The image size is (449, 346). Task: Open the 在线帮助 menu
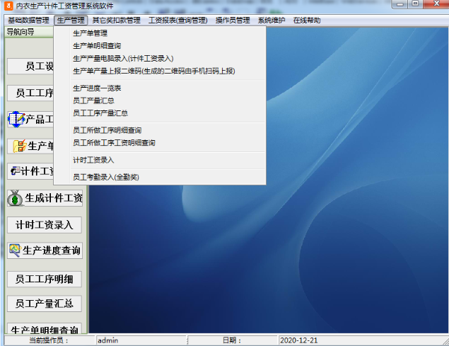click(307, 21)
